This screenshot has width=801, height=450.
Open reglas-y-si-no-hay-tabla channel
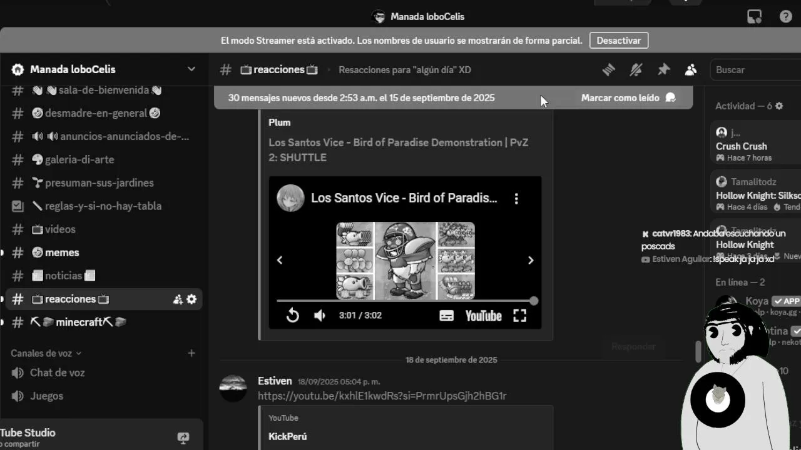point(103,206)
